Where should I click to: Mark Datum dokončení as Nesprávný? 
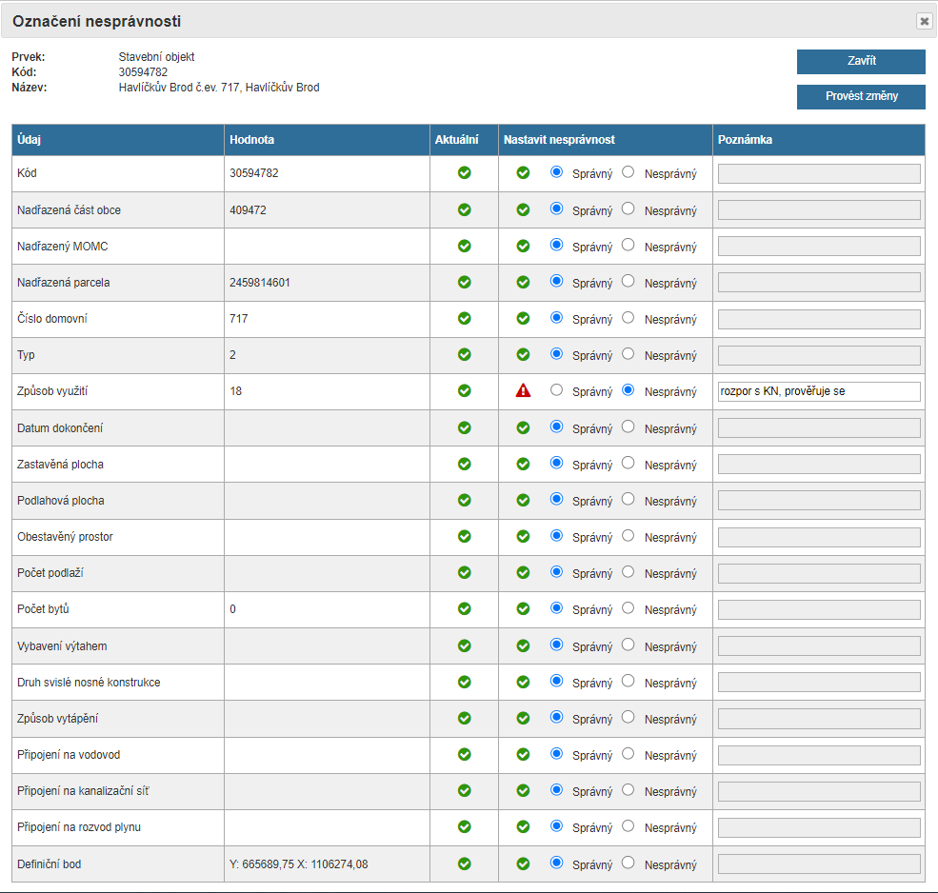pos(628,427)
